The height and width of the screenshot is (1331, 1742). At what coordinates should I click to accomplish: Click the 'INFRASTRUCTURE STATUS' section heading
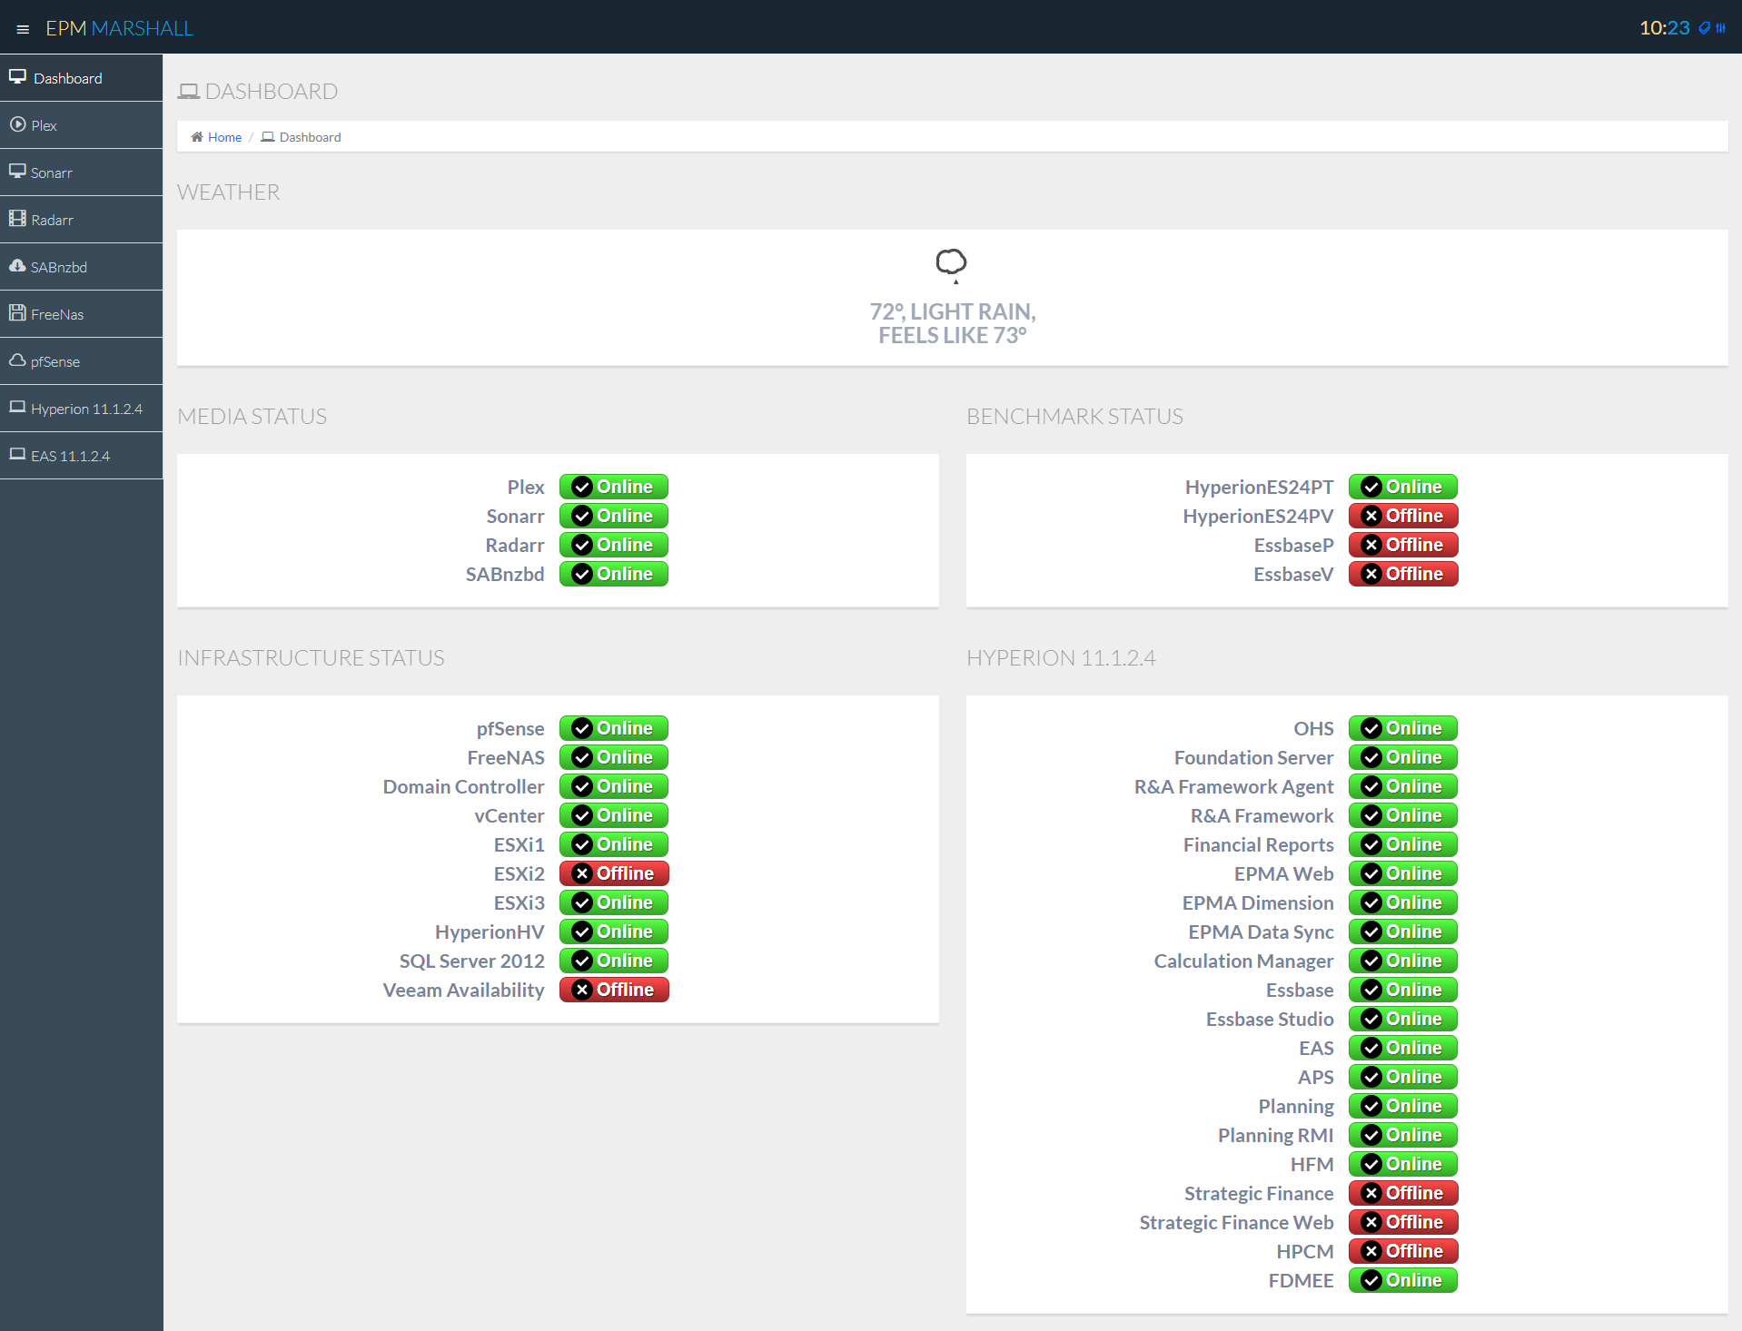311,658
